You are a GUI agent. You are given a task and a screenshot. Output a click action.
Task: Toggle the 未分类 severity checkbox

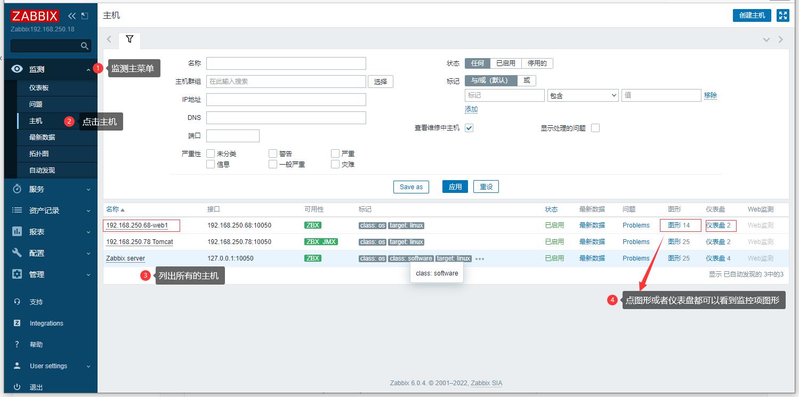[211, 153]
